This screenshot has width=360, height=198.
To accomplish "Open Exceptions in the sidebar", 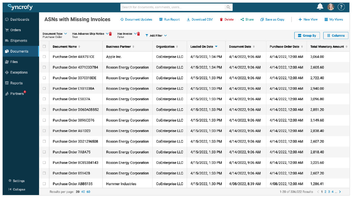I will point(19,72).
